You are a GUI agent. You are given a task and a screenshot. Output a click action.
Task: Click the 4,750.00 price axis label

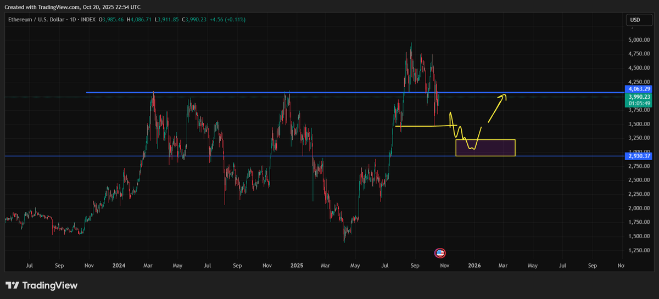639,54
